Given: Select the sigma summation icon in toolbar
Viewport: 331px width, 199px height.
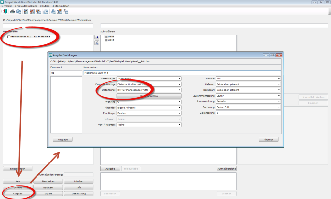Looking at the screenshot, I should (x=66, y=11).
